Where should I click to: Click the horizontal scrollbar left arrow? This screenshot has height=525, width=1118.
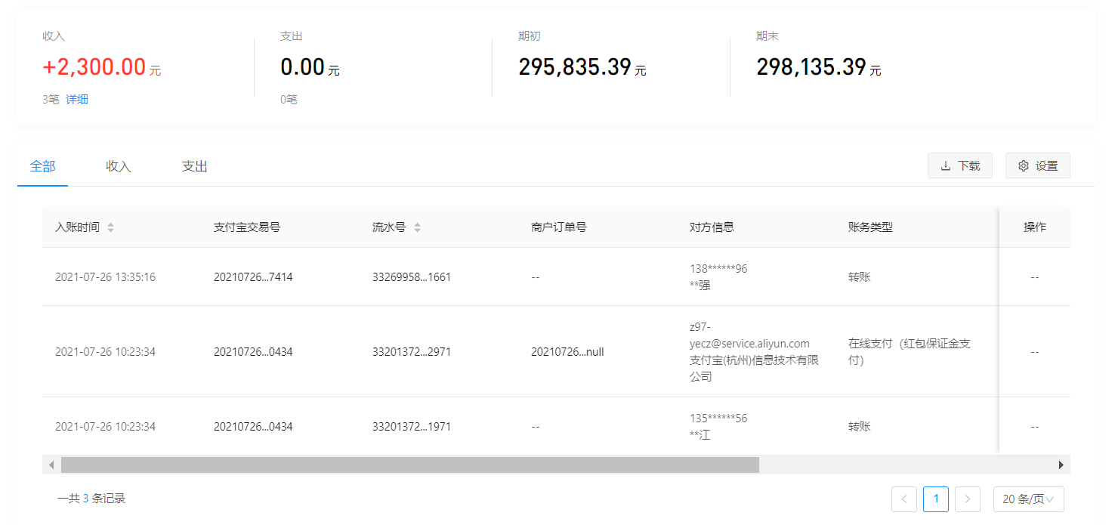coord(51,465)
